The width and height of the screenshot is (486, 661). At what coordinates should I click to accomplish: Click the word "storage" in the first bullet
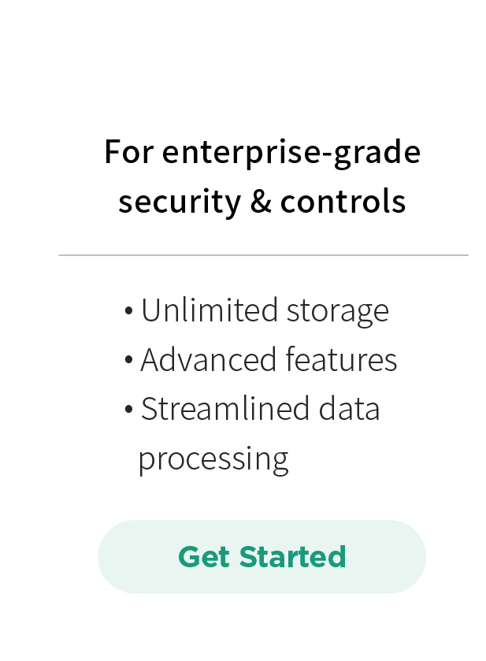click(337, 312)
